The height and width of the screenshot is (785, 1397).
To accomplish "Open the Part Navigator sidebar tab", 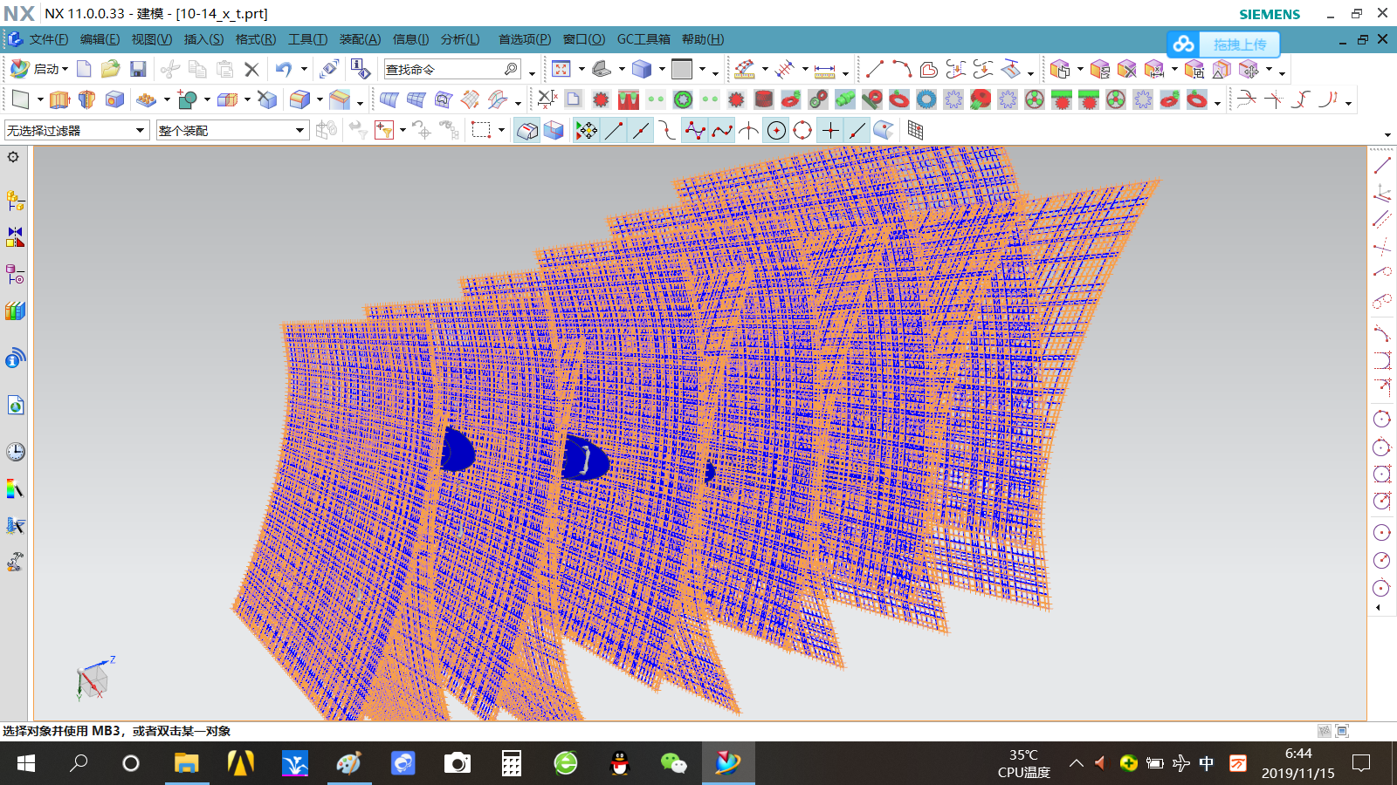I will click(15, 275).
